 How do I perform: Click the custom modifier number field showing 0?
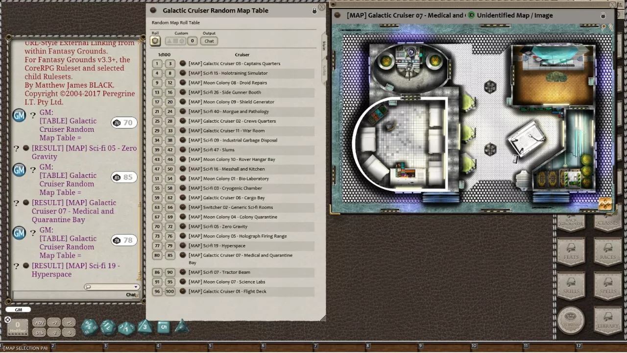tap(192, 41)
